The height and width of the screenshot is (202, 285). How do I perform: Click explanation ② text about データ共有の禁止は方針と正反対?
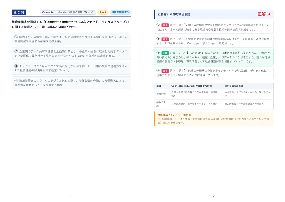[x=214, y=41]
